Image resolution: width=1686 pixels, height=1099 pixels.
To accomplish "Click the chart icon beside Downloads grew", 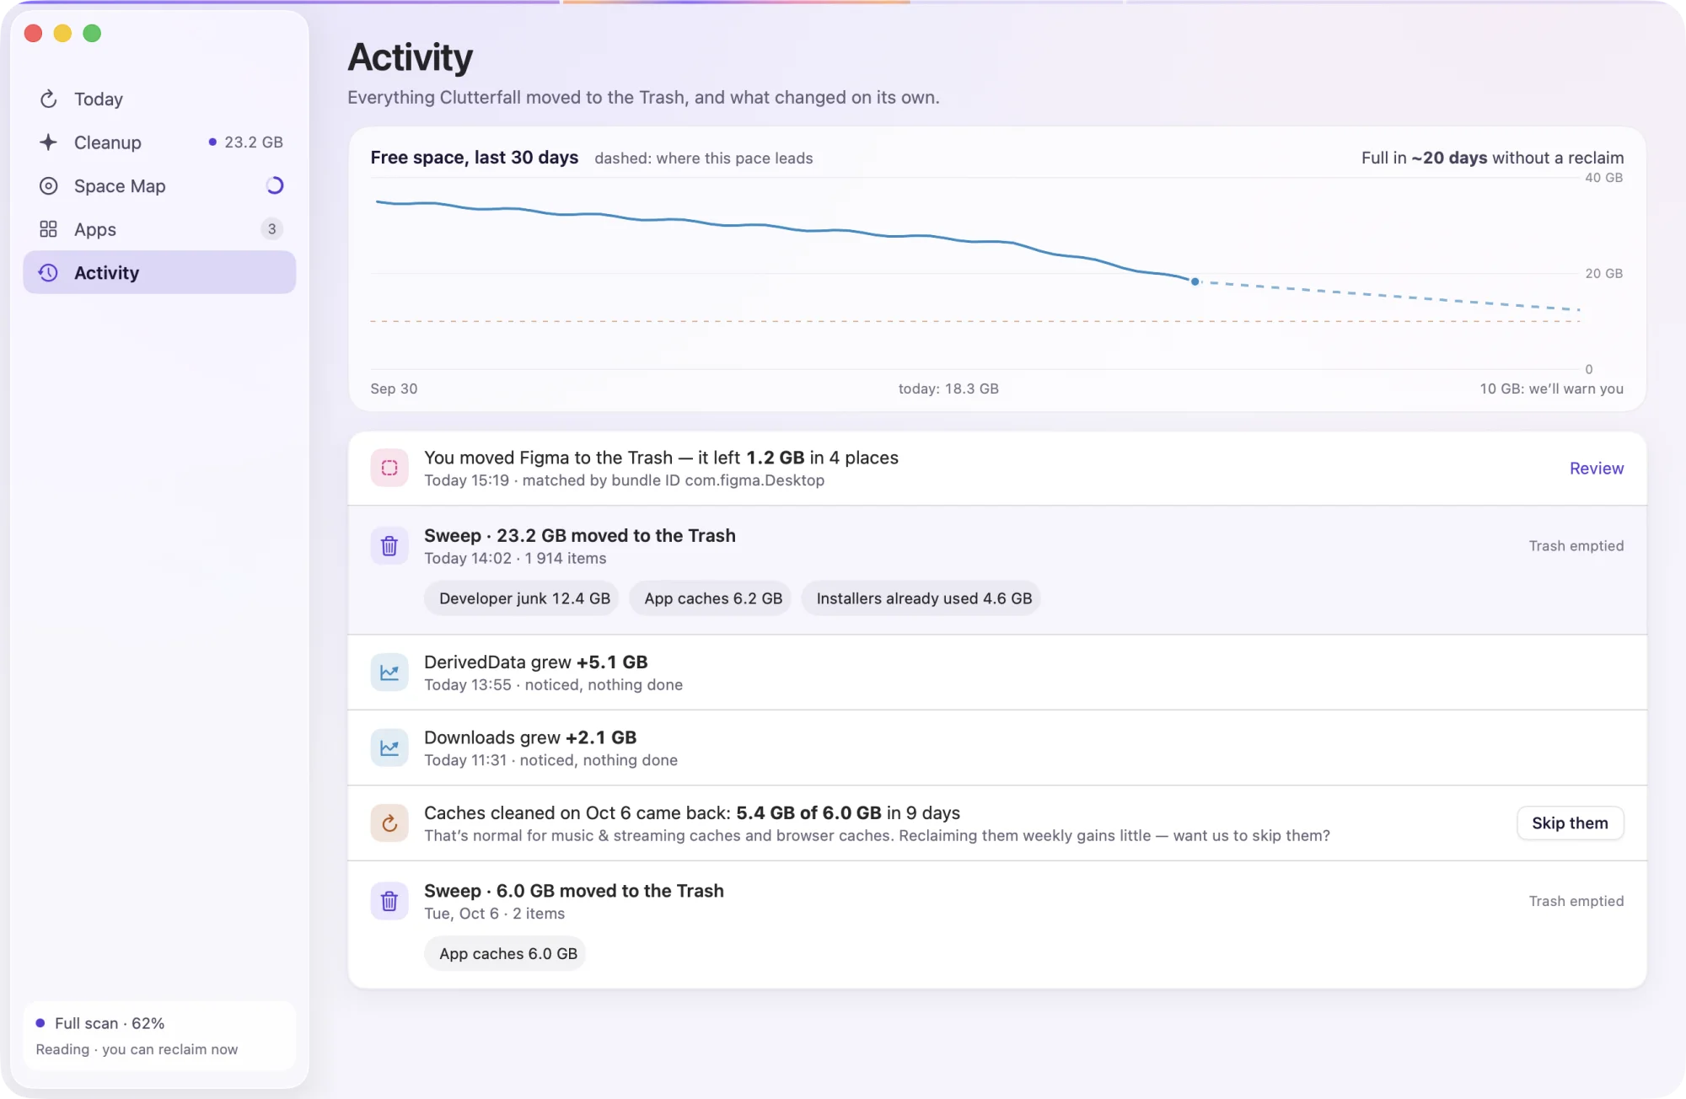I will [x=389, y=748].
